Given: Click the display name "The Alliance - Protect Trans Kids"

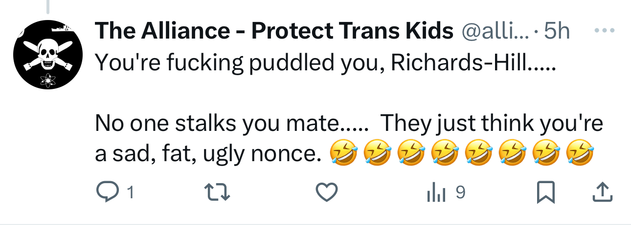Looking at the screenshot, I should click(274, 32).
